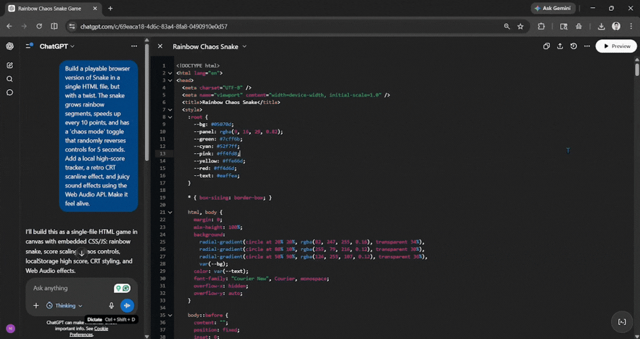The image size is (640, 339).
Task: Open search using the magnifier sidebar icon
Action: [9, 79]
